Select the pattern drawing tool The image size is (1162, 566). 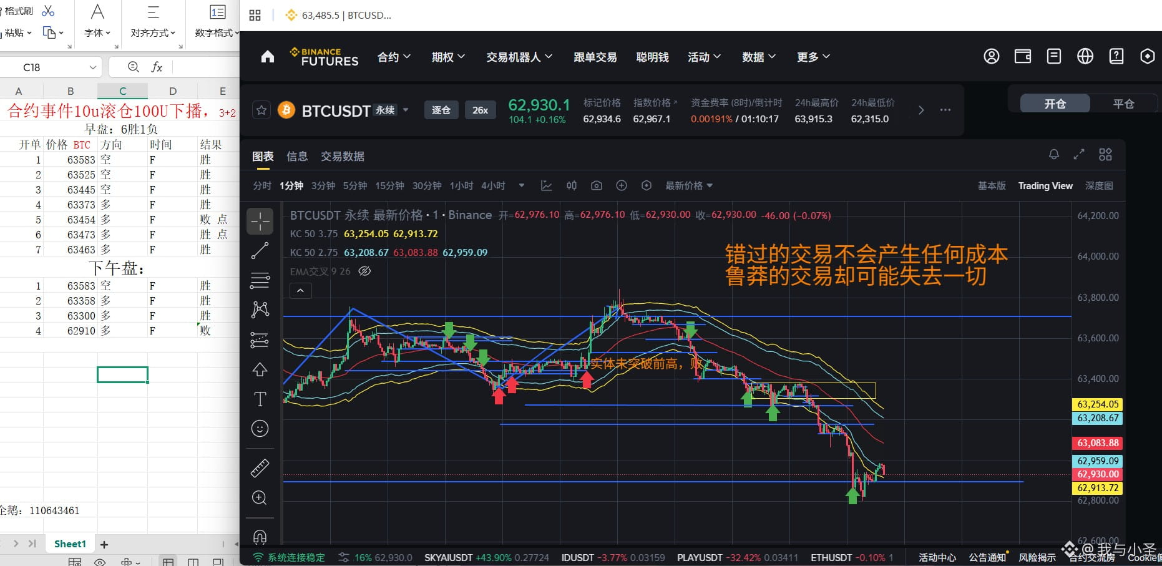click(x=260, y=310)
